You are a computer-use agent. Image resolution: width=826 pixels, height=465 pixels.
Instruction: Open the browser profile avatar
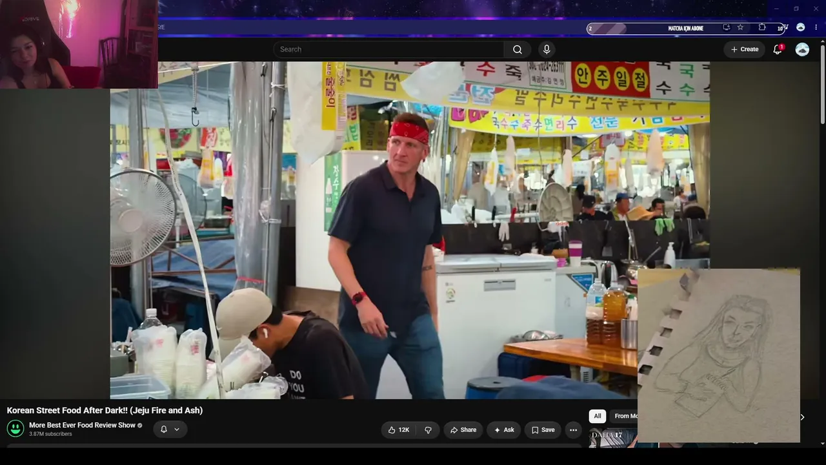pos(800,28)
